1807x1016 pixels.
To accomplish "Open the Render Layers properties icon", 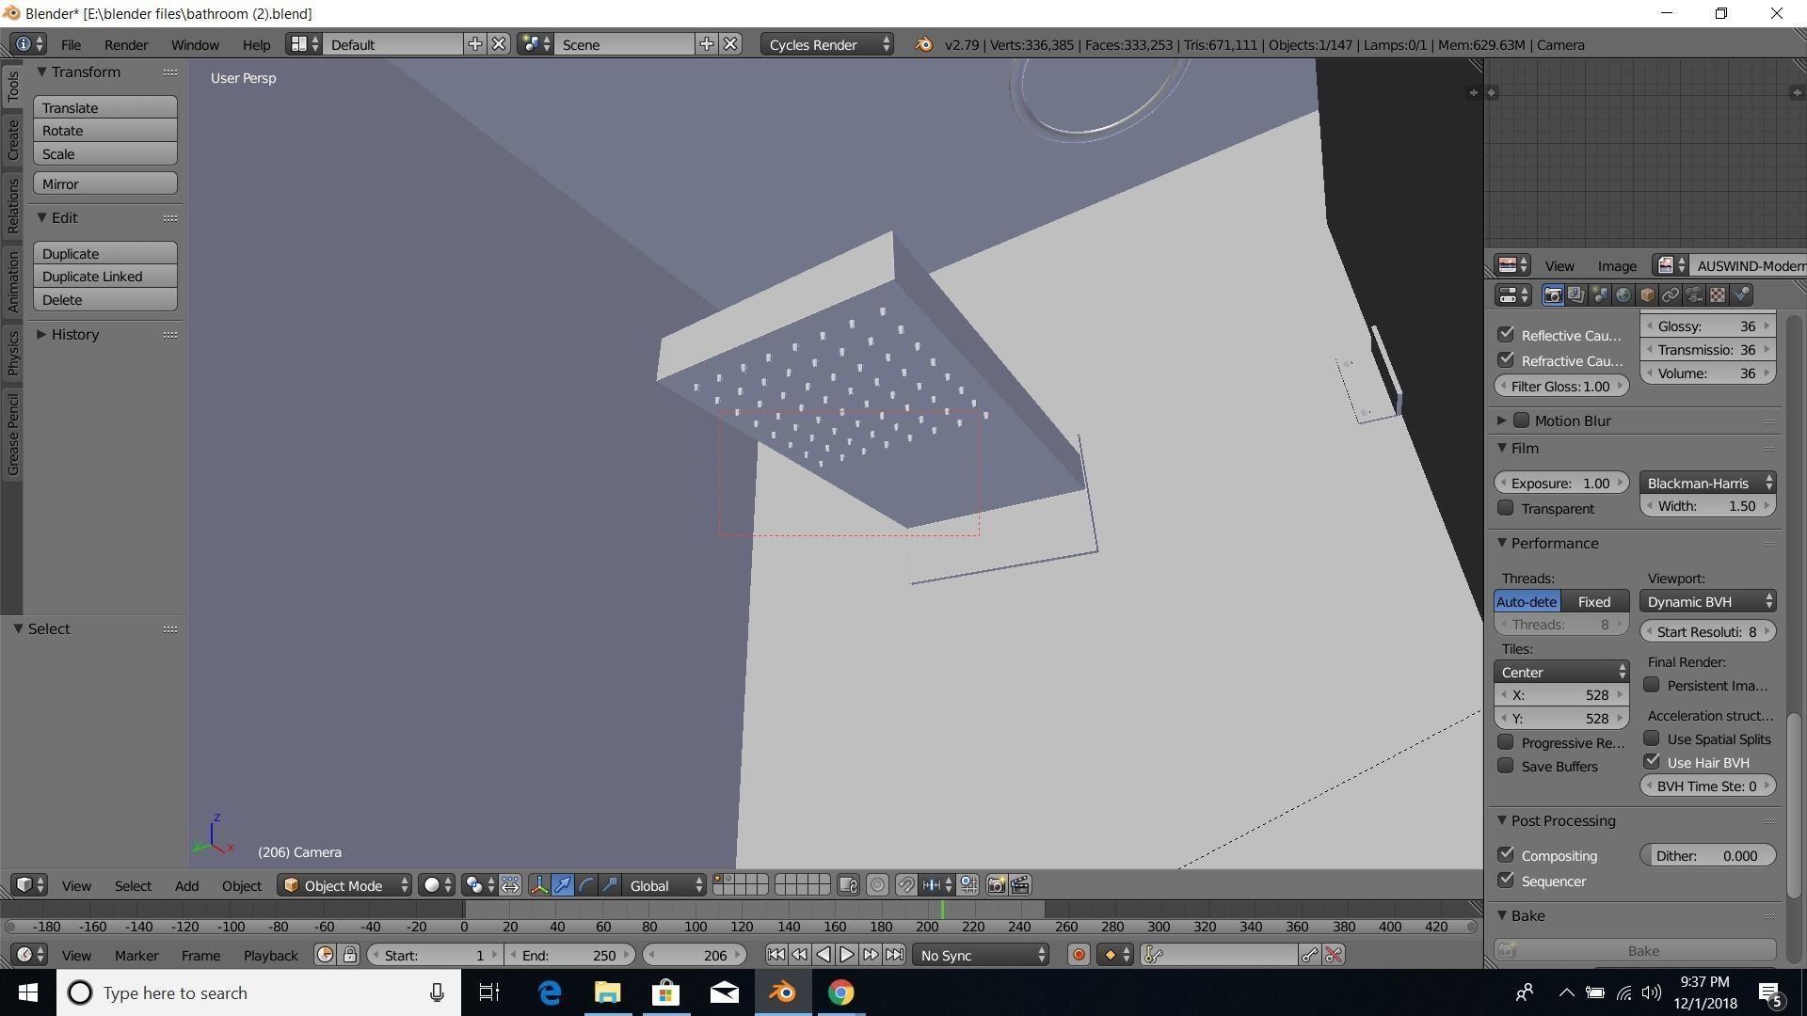I will (x=1576, y=295).
